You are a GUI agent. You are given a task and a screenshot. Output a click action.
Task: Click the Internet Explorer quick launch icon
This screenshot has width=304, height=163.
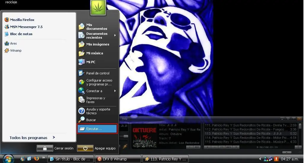pyautogui.click(x=29, y=159)
